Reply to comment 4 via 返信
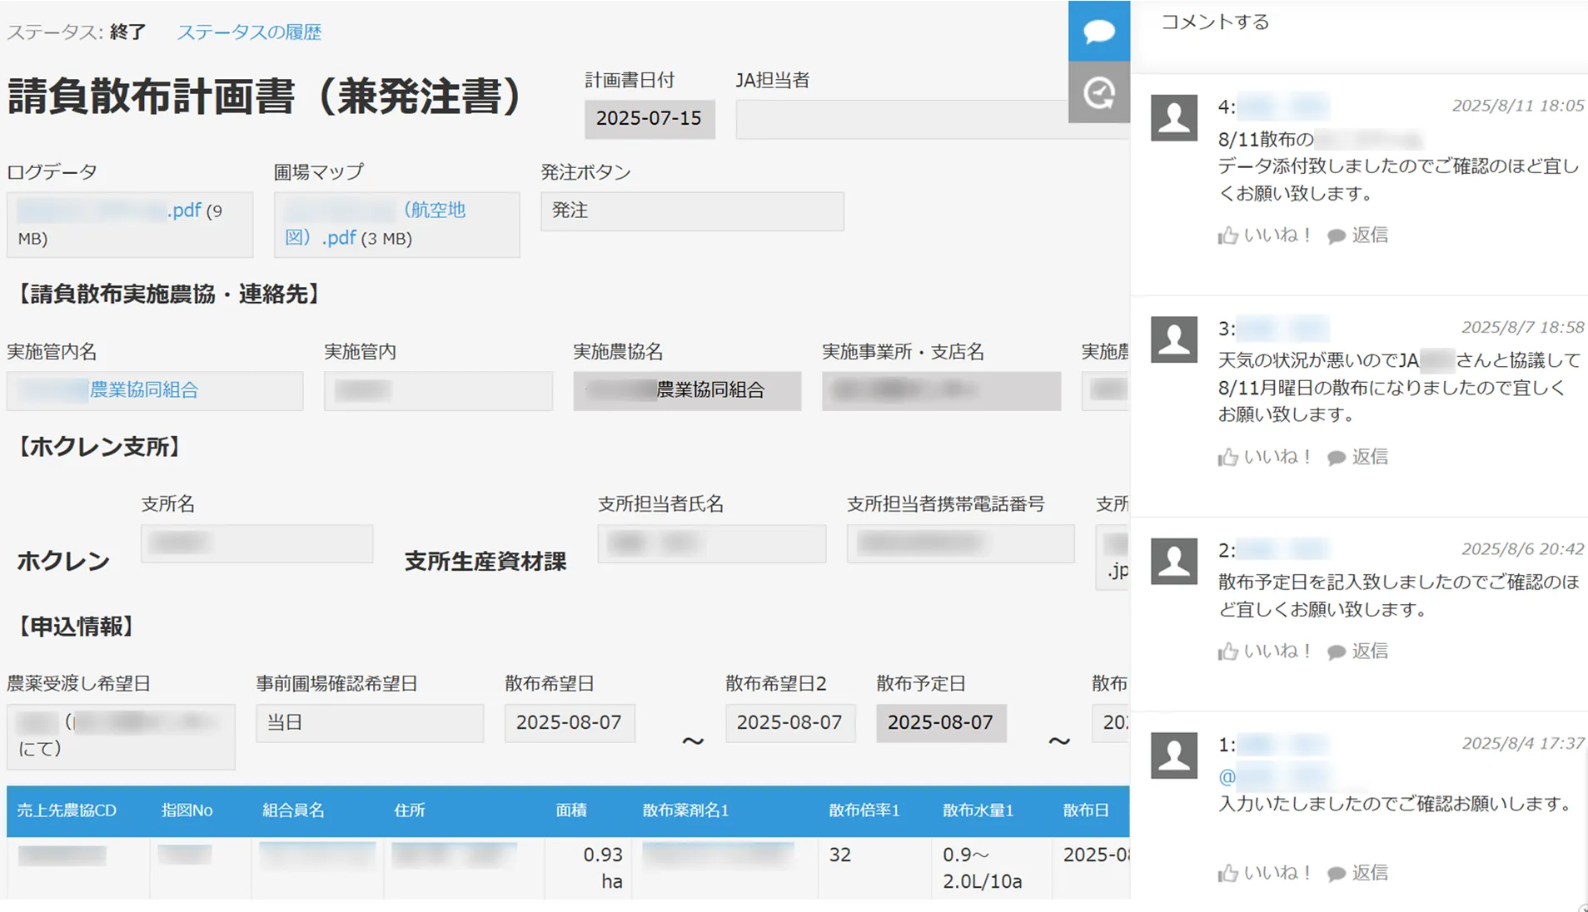The image size is (1588, 912). pos(1358,235)
